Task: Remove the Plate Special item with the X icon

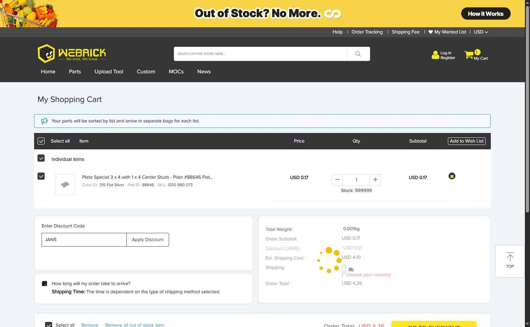Action: pyautogui.click(x=452, y=176)
